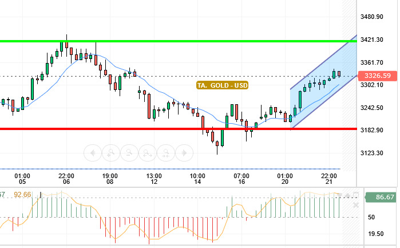Click the 07:00 16 time axis label
400x248 pixels.
pyautogui.click(x=241, y=179)
